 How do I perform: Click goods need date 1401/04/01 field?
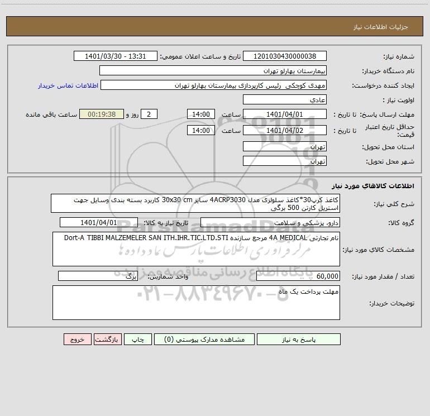[x=99, y=223]
